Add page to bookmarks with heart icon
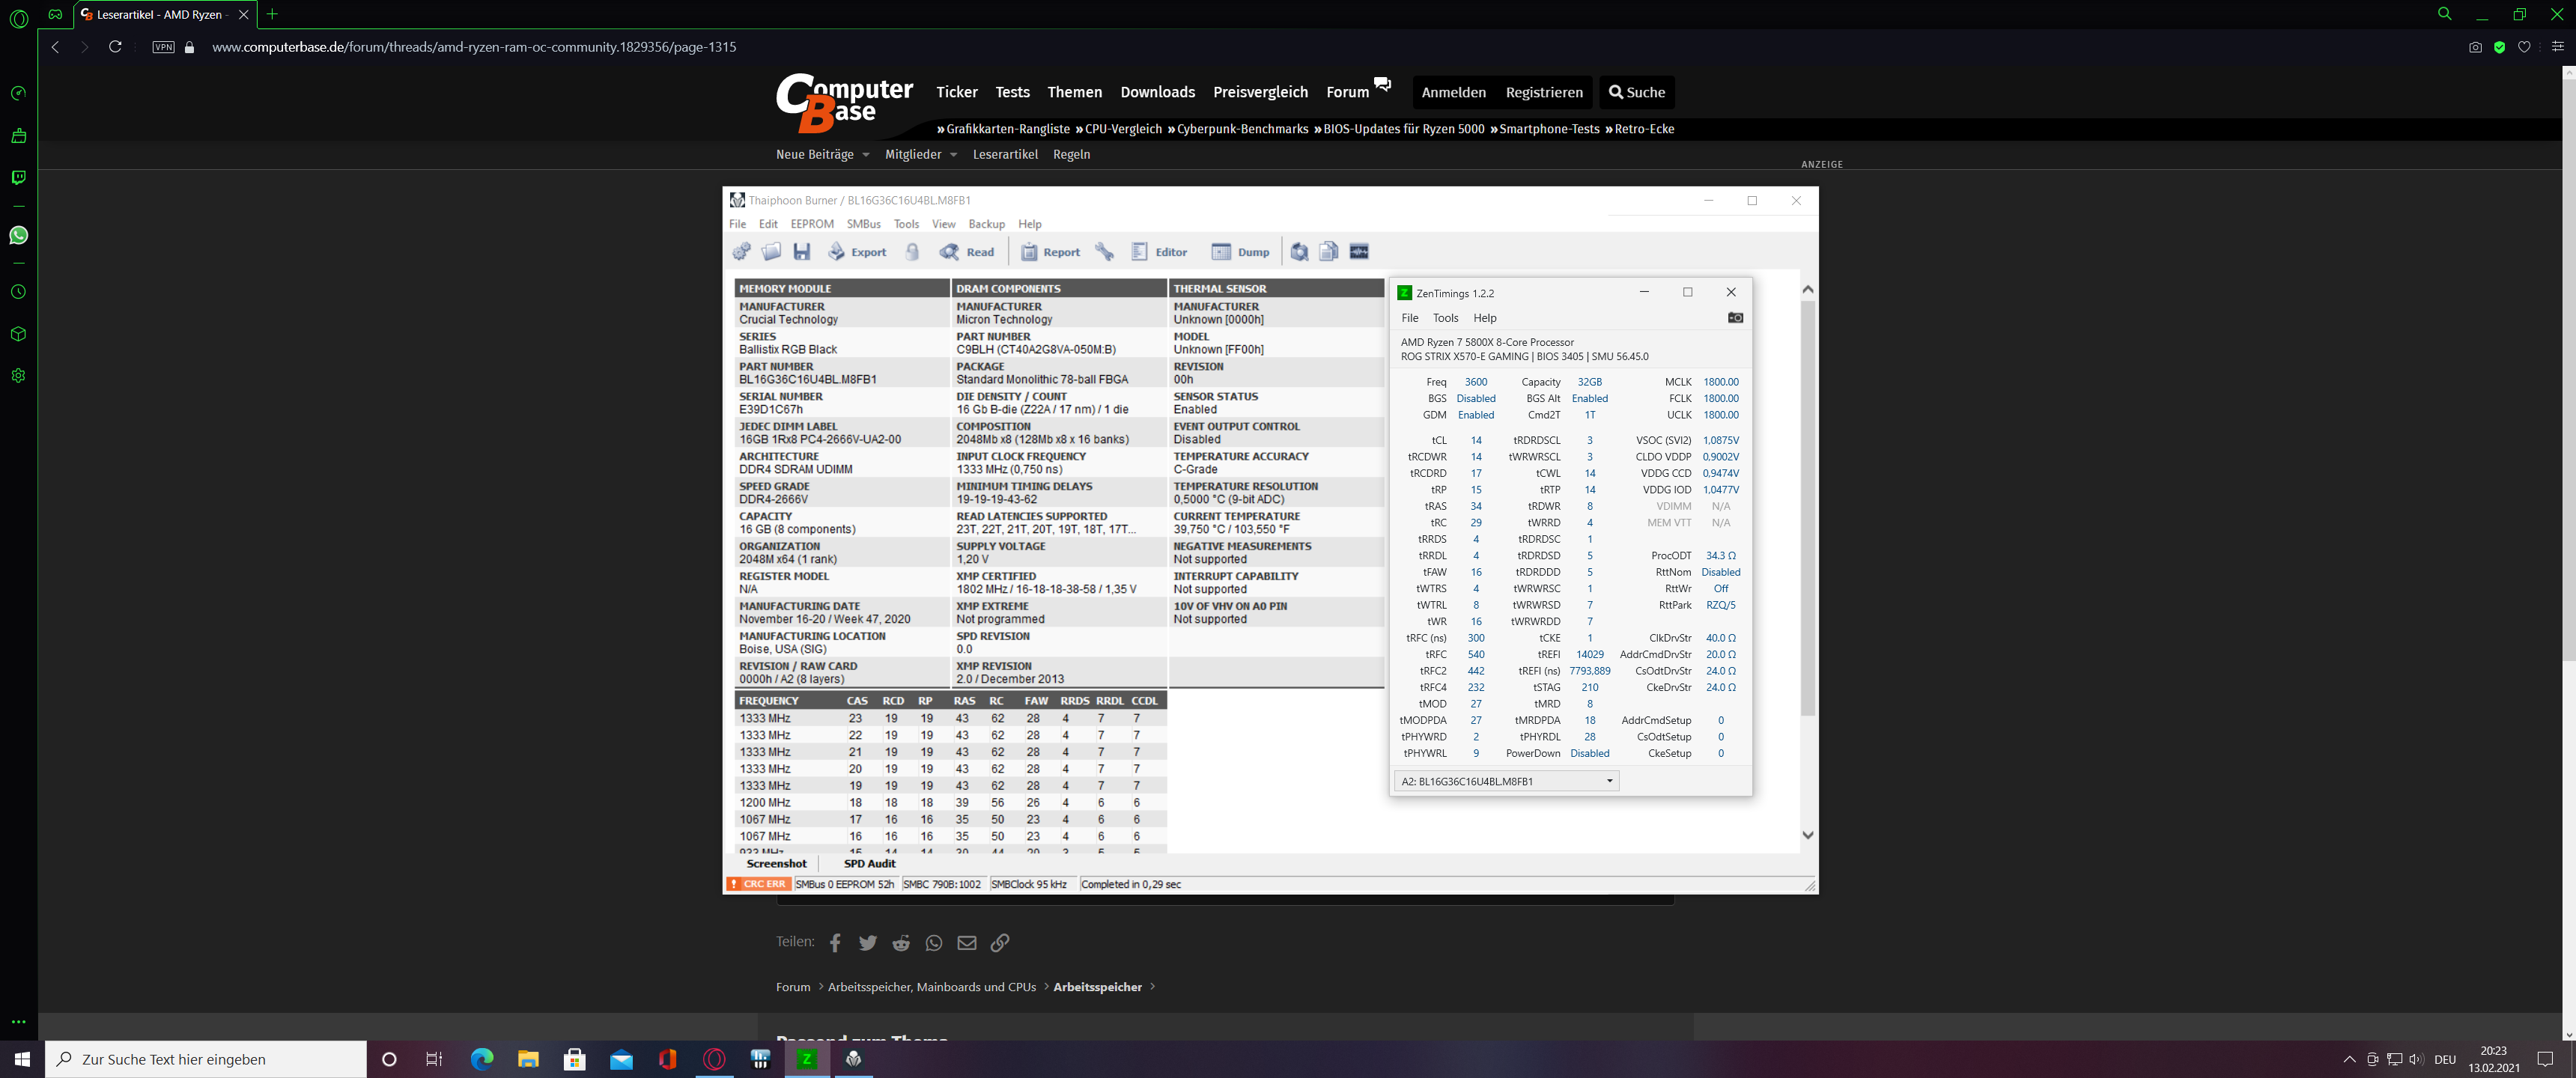Image resolution: width=2576 pixels, height=1078 pixels. 2524,47
